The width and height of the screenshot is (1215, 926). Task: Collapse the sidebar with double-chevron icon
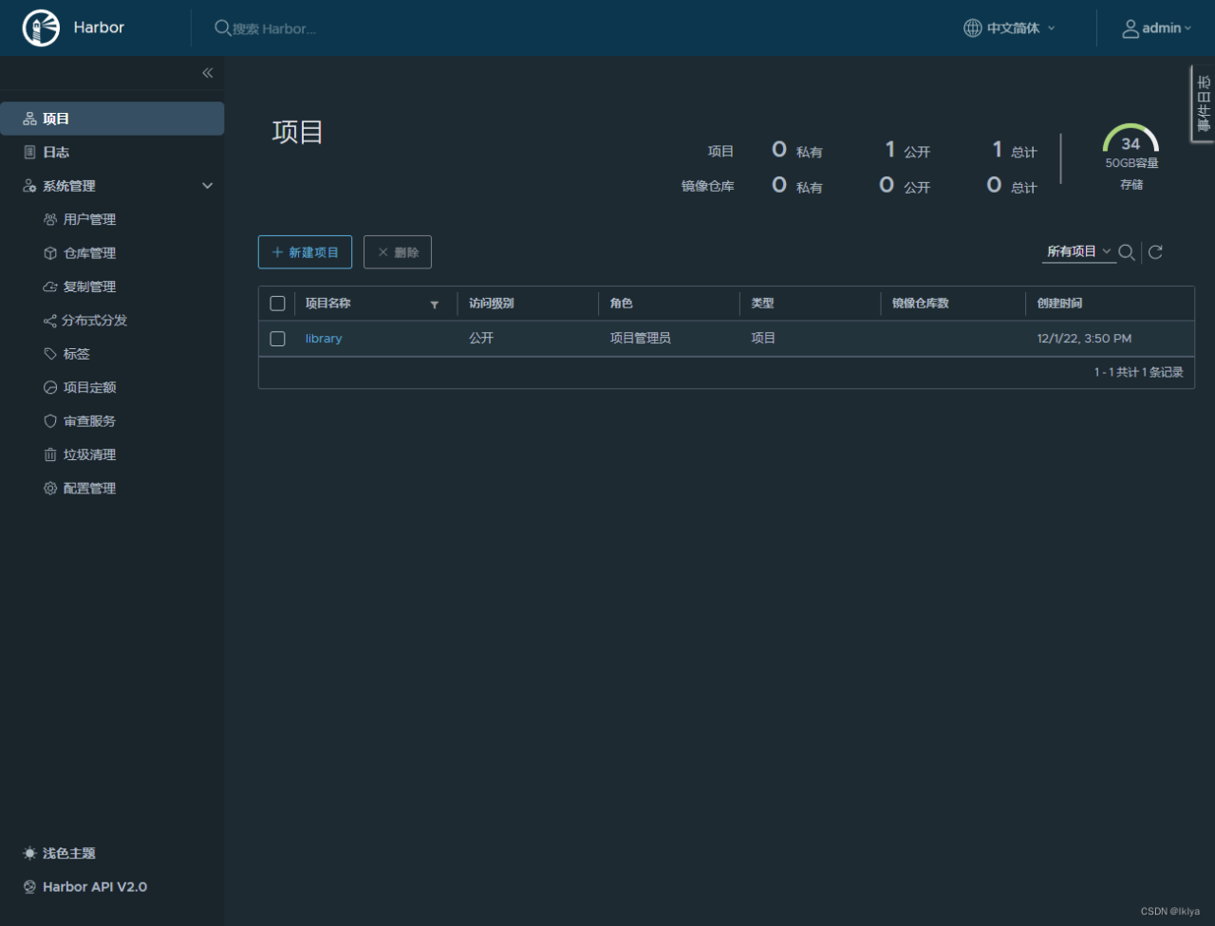tap(207, 73)
